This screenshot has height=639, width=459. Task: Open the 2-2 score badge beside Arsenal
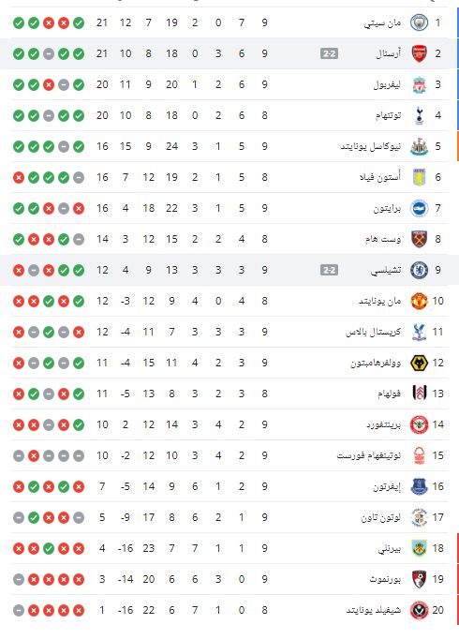(329, 53)
